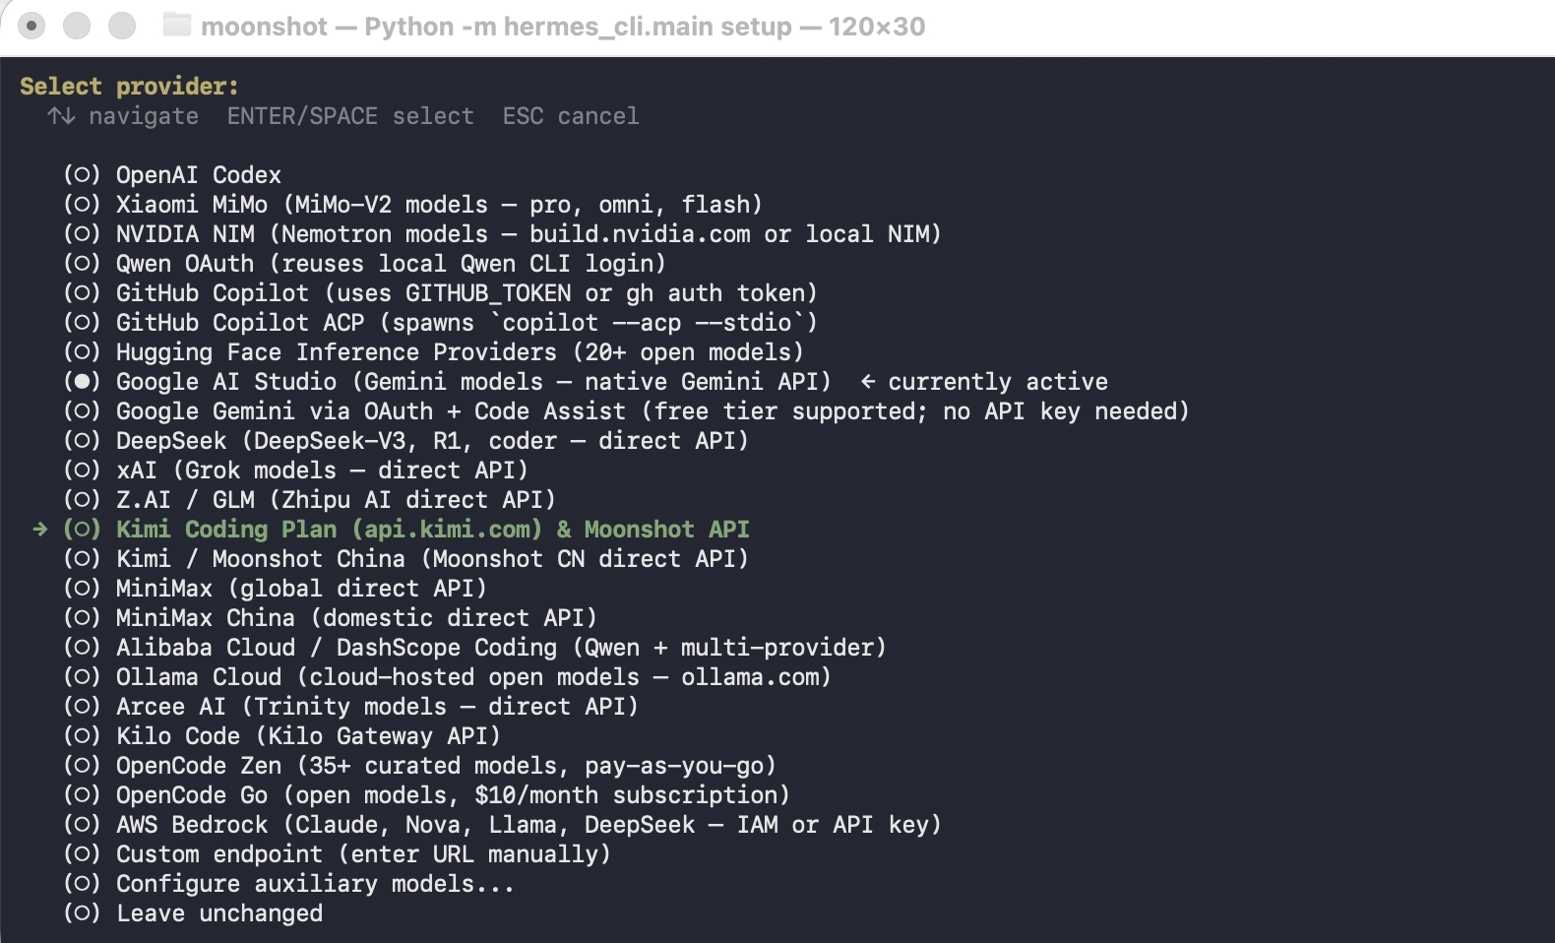Click the green arrow cursor indicator
Screen dimensions: 1555x943
coord(39,530)
